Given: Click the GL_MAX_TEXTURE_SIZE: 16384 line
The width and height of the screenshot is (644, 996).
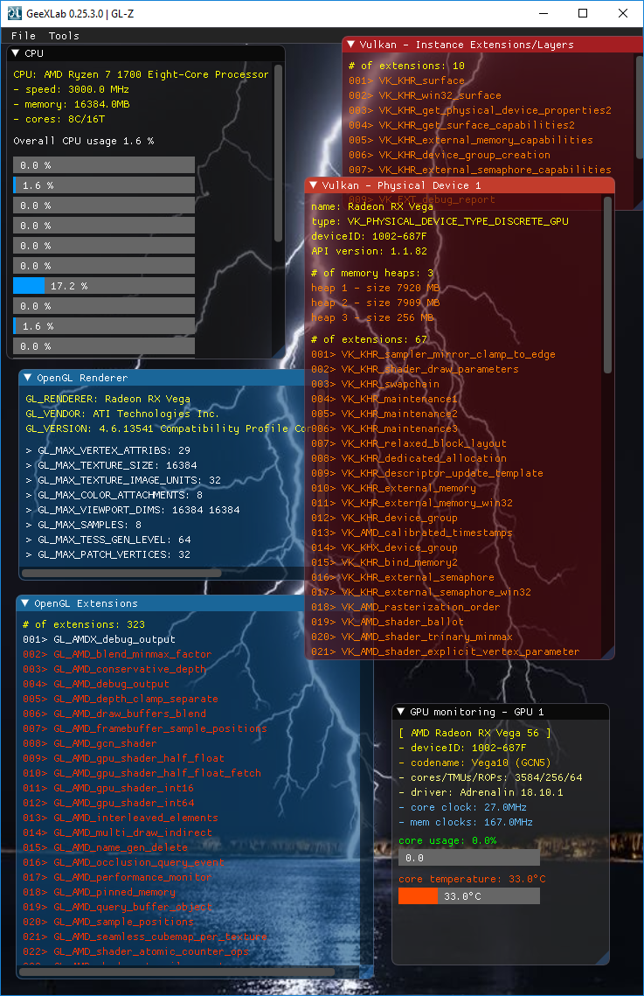Looking at the screenshot, I should pos(111,465).
